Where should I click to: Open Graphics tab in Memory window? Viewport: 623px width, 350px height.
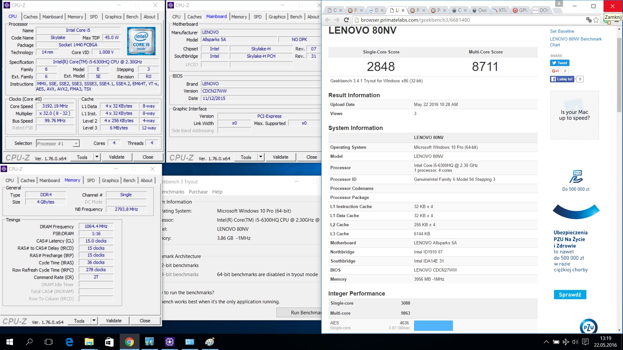110,181
